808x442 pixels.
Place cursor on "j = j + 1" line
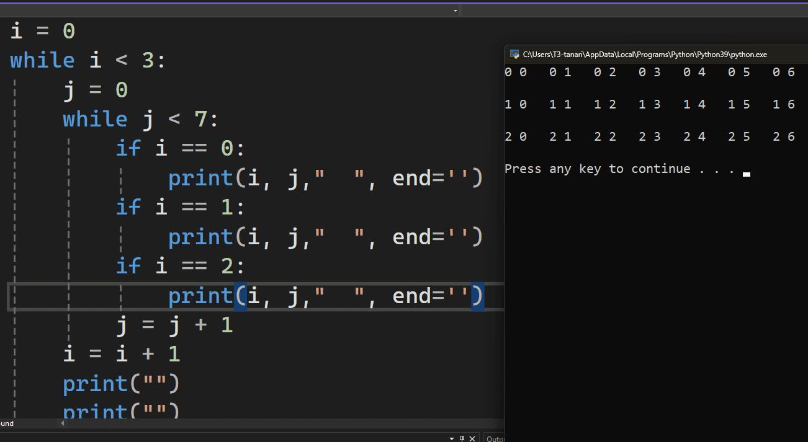174,325
